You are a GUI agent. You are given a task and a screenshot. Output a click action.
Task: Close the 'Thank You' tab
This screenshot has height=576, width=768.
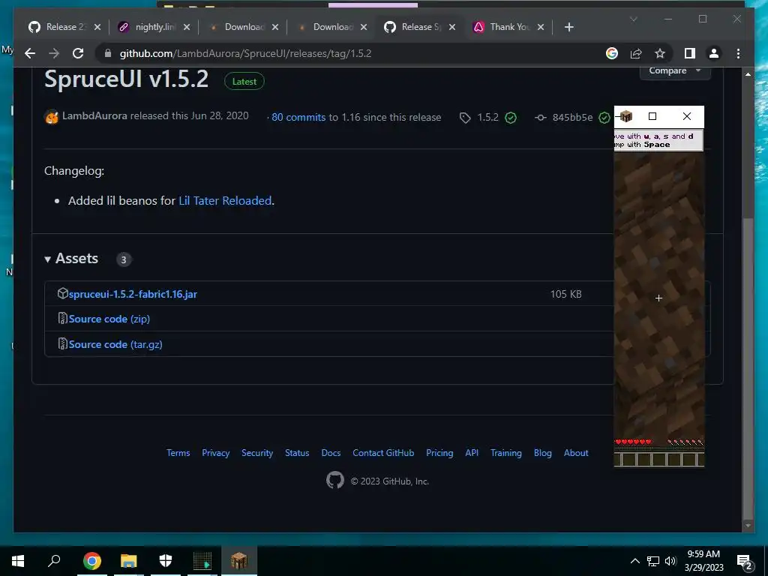(541, 27)
